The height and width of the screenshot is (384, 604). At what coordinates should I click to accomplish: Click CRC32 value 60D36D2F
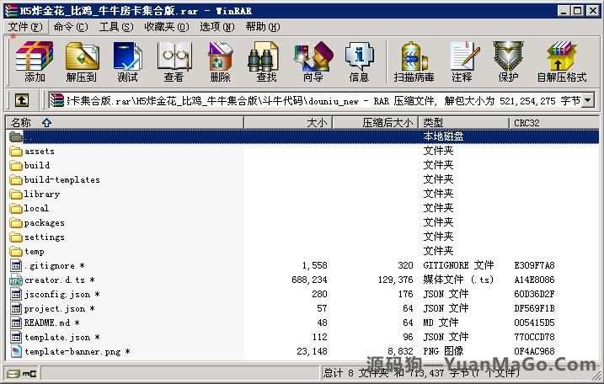coord(534,294)
